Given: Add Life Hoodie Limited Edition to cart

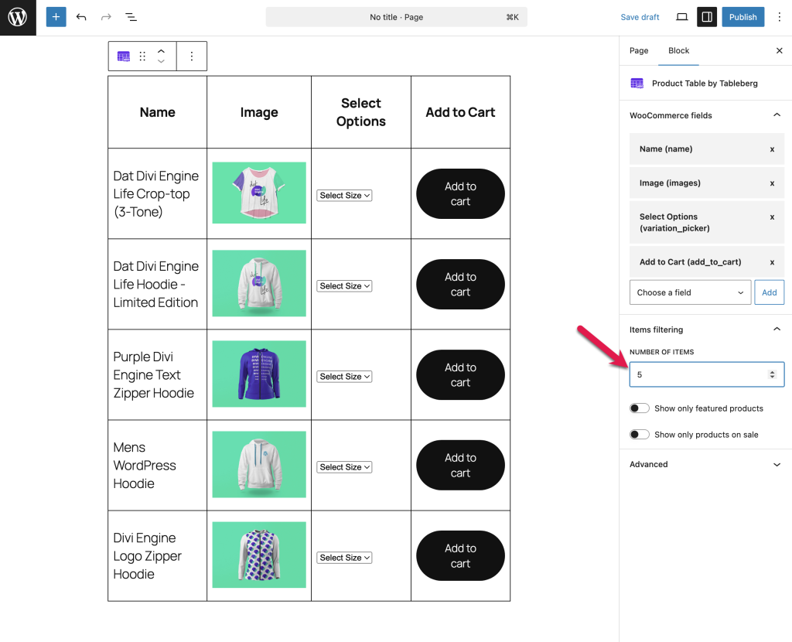Looking at the screenshot, I should pyautogui.click(x=460, y=285).
